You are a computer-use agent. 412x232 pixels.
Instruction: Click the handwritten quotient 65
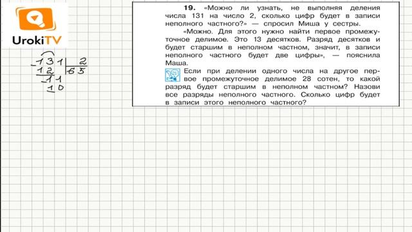pos(76,71)
